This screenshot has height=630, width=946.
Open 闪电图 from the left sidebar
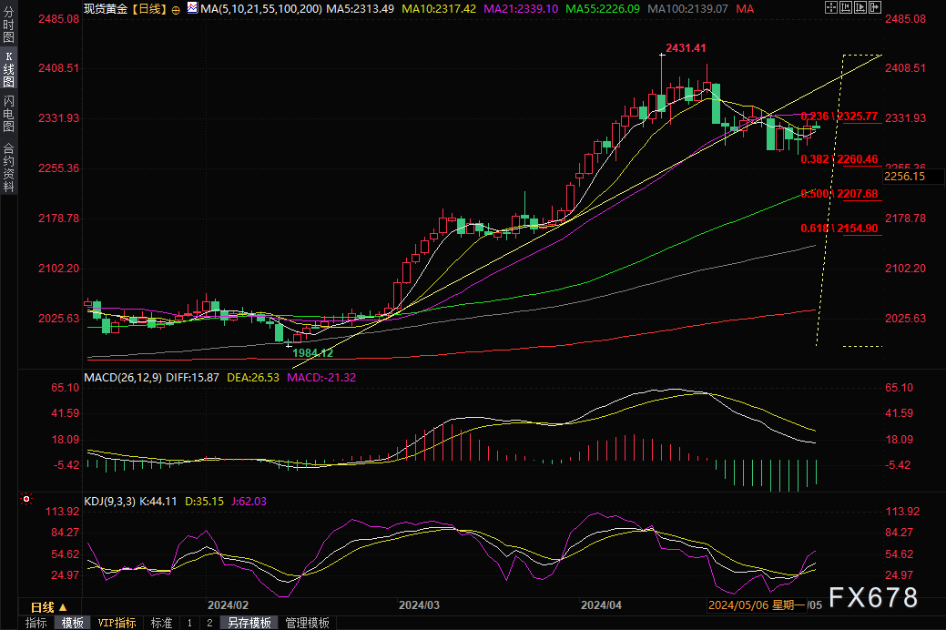coord(9,113)
